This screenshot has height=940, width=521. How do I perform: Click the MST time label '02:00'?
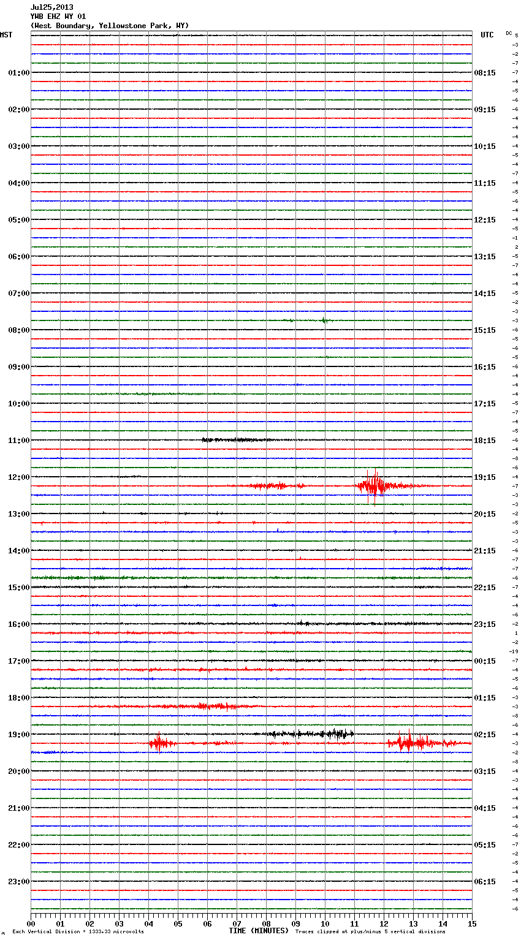(x=19, y=110)
